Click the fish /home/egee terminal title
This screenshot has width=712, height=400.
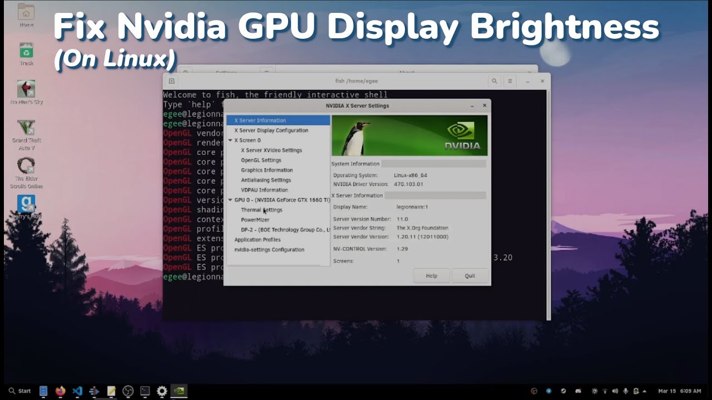pyautogui.click(x=357, y=81)
